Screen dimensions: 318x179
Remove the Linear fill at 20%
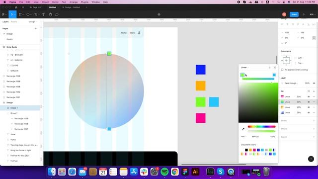pos(314,107)
